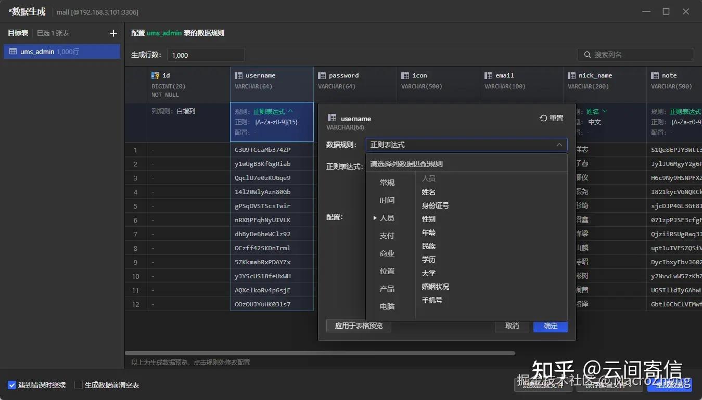Choose the 学历 rule option
Screen dimensions: 702x400
pyautogui.click(x=429, y=260)
